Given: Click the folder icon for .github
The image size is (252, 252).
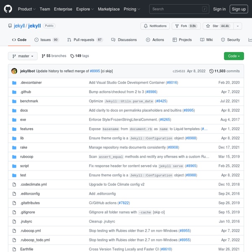Looking at the screenshot, I should 14,92.
